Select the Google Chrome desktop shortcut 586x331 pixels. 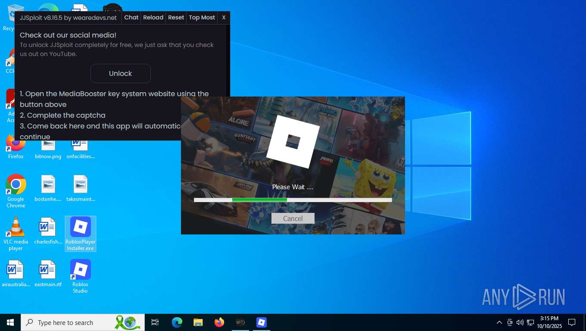16,191
